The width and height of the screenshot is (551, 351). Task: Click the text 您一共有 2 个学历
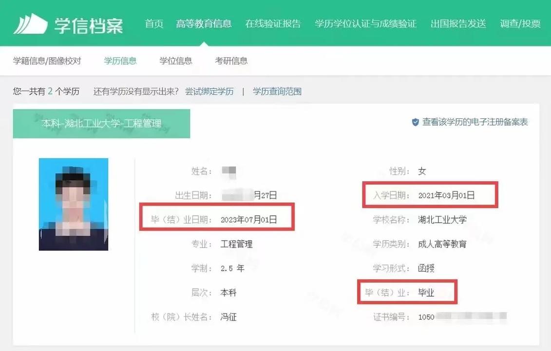pos(46,92)
